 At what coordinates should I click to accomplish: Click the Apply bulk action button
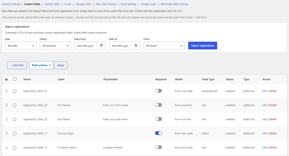pos(61,65)
